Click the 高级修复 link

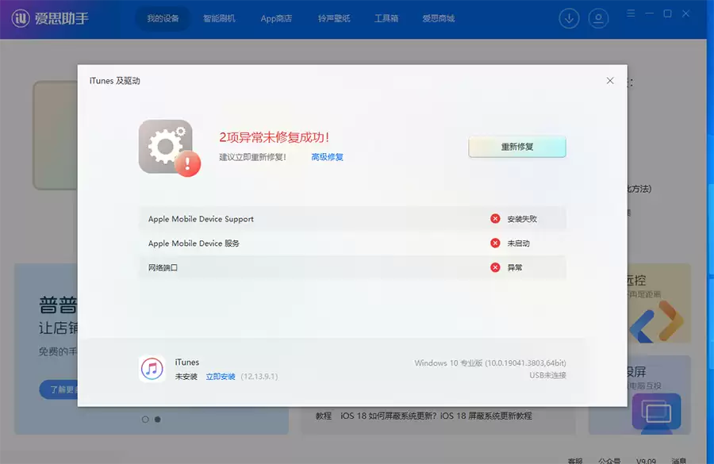tap(328, 157)
